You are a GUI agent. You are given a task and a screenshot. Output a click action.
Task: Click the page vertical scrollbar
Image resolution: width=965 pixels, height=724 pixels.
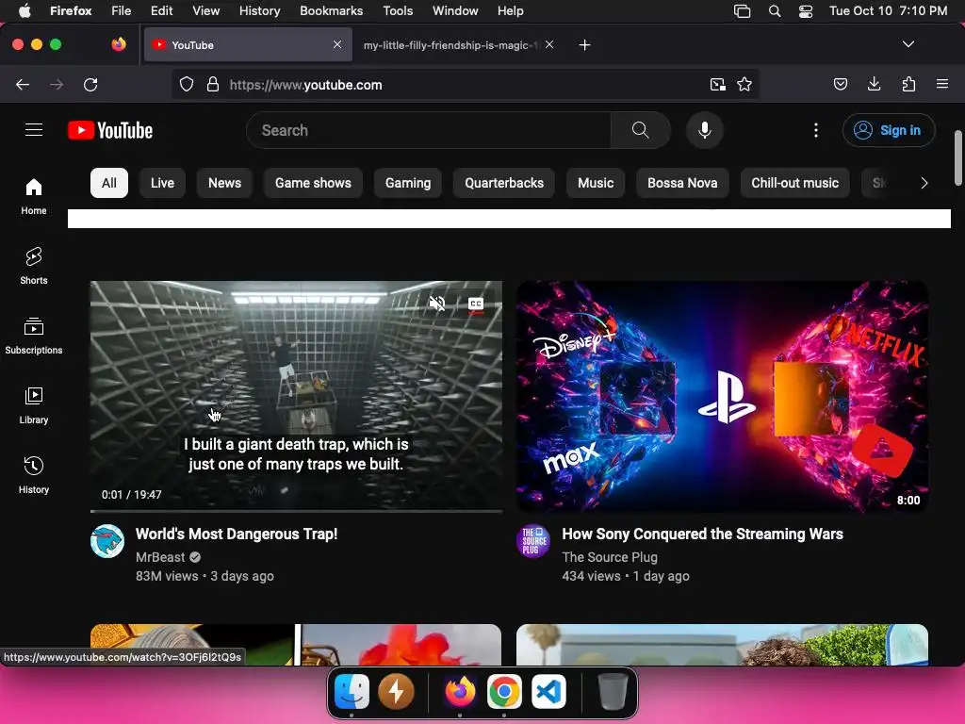[x=957, y=157]
